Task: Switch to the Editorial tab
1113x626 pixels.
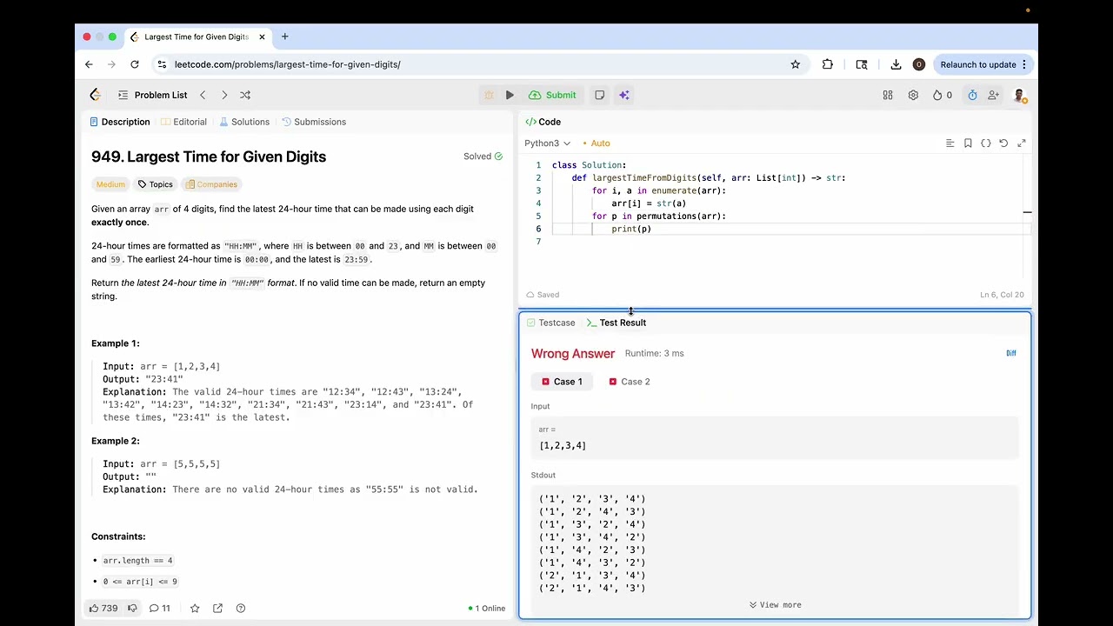Action: (183, 122)
